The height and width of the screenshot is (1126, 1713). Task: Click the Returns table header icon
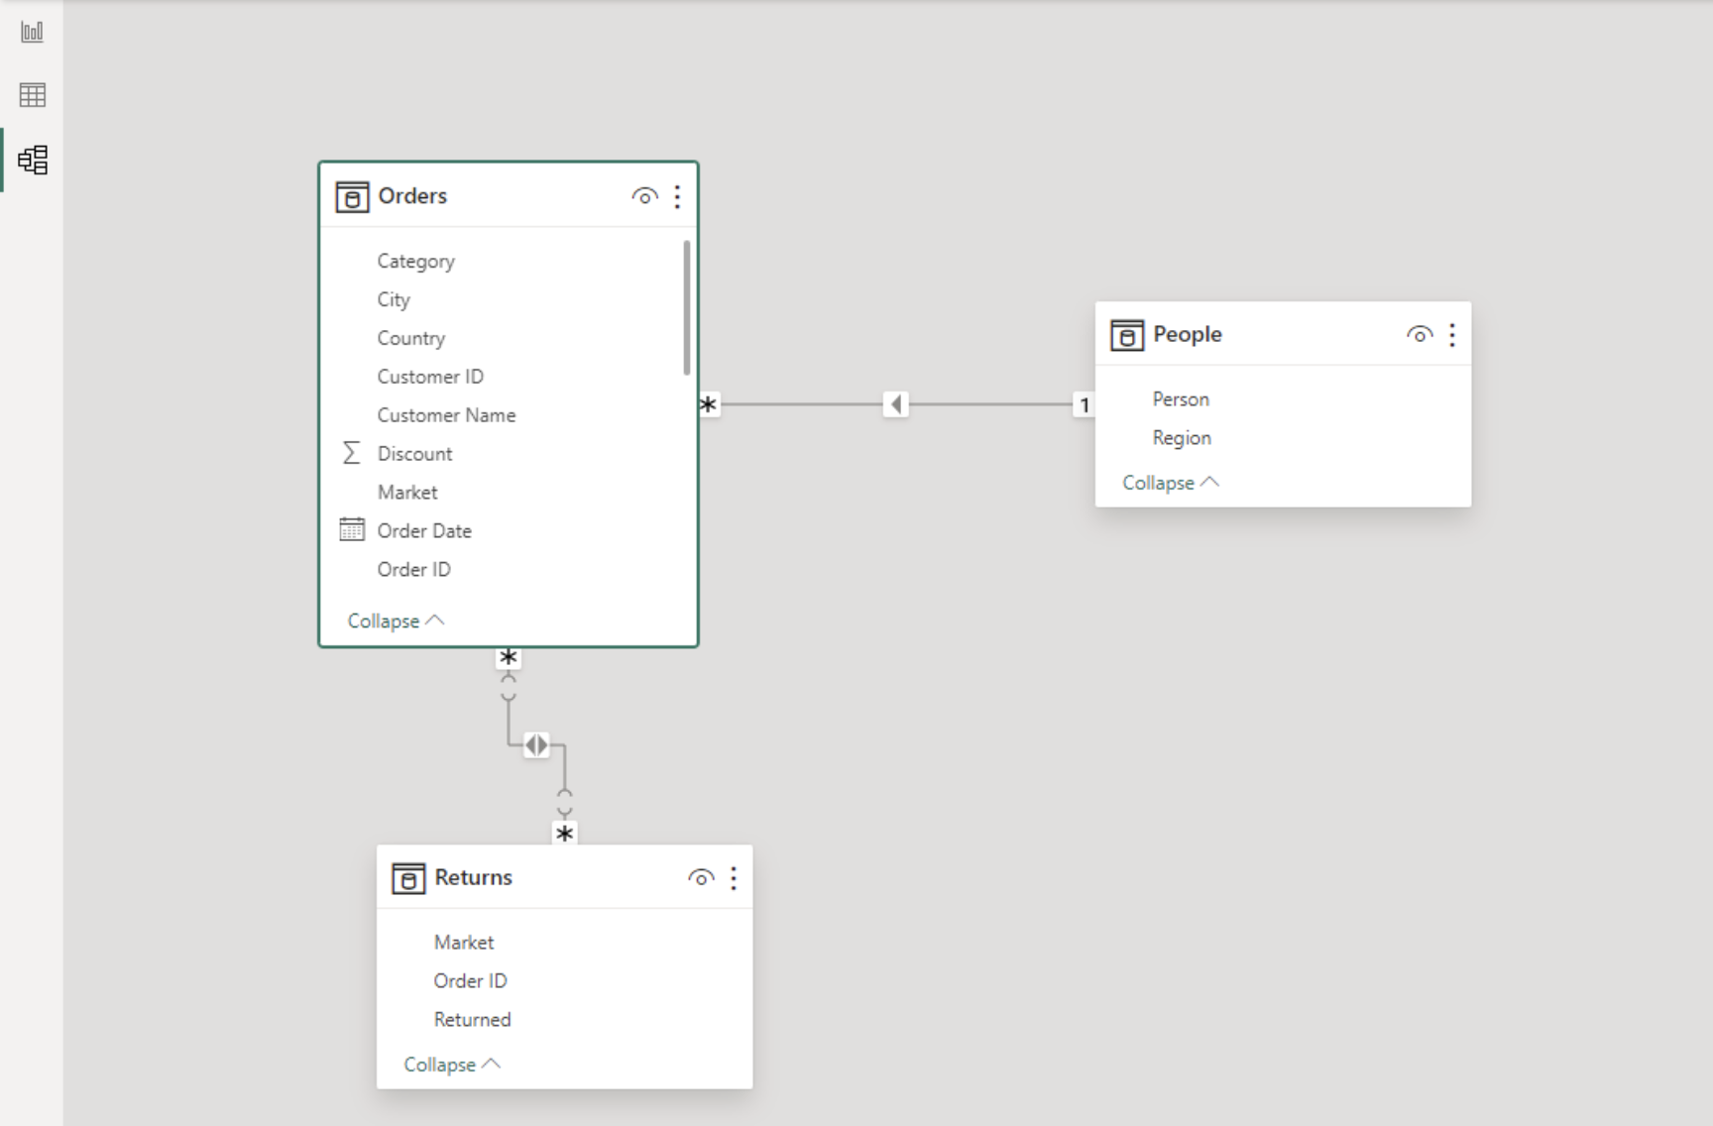409,877
